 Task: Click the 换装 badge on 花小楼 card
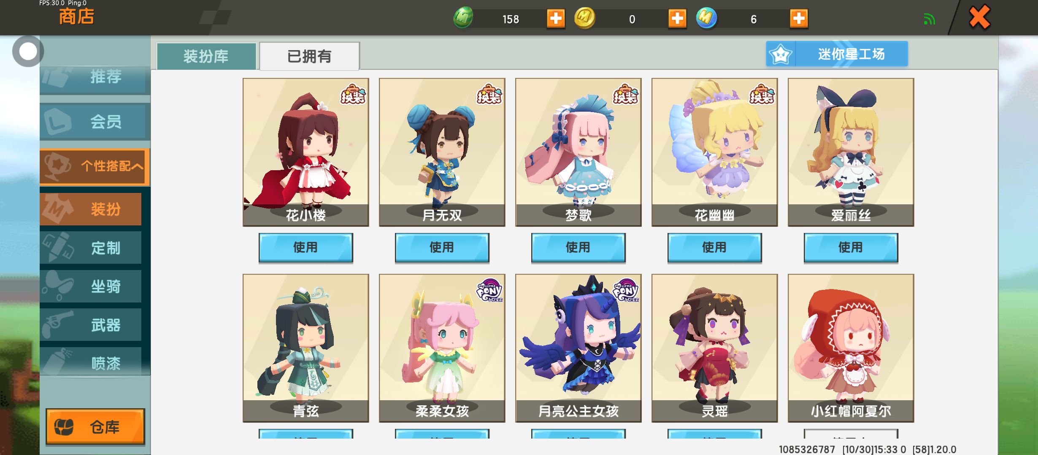tap(353, 95)
